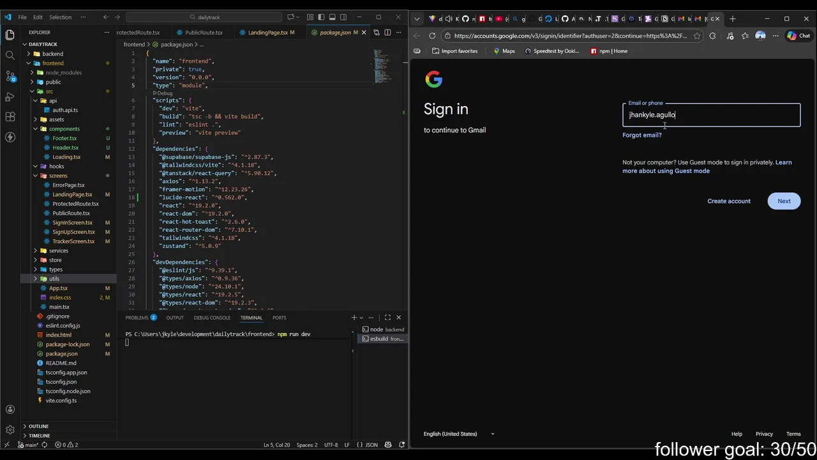817x460 pixels.
Task: Add this page to favorites star
Action: pos(696,36)
